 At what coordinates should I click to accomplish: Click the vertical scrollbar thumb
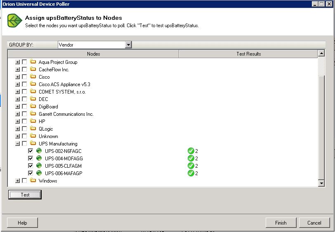pyautogui.click(x=321, y=127)
